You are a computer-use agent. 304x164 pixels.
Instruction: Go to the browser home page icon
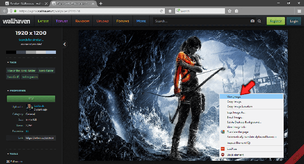(x=170, y=11)
